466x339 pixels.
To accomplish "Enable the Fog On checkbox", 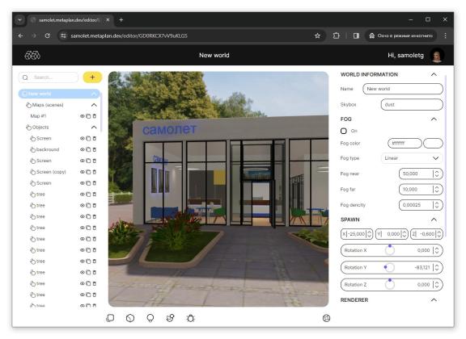I will 344,131.
